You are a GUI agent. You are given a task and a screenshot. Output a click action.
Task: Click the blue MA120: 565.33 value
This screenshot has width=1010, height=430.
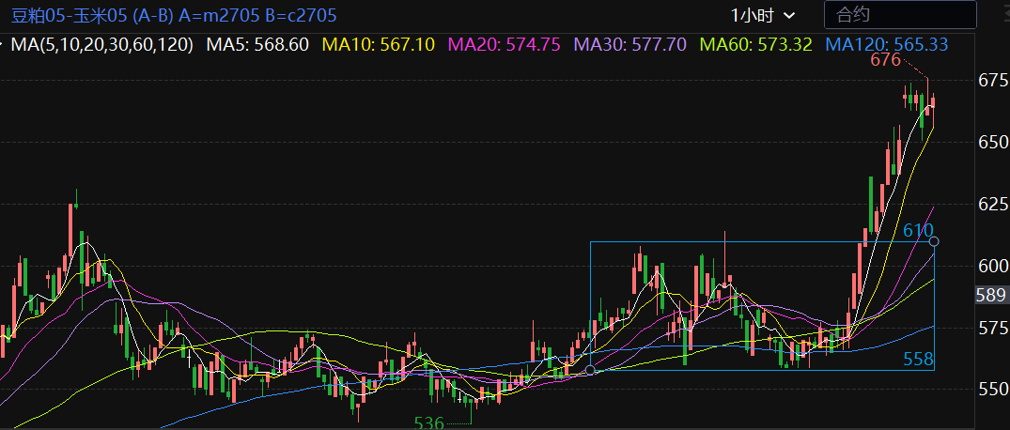886,44
